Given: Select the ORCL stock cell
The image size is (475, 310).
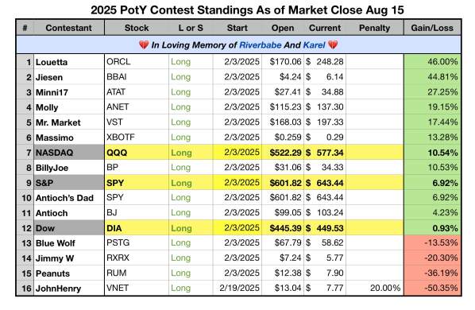Looking at the screenshot, I should [137, 62].
